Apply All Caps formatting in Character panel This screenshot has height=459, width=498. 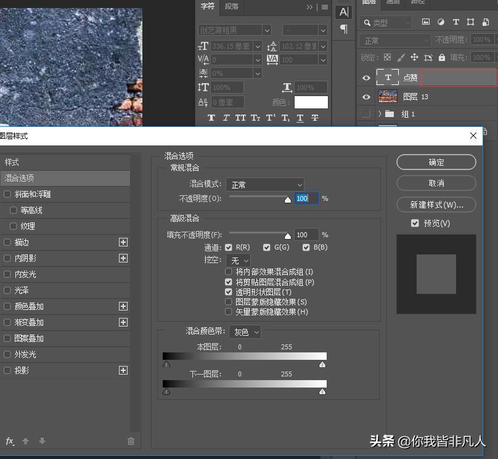click(x=240, y=118)
